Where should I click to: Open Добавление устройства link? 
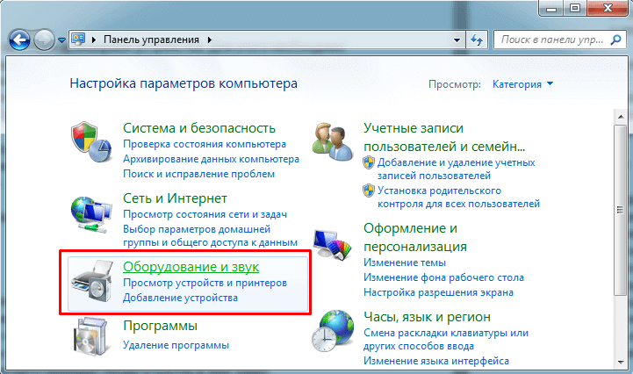[x=180, y=298]
